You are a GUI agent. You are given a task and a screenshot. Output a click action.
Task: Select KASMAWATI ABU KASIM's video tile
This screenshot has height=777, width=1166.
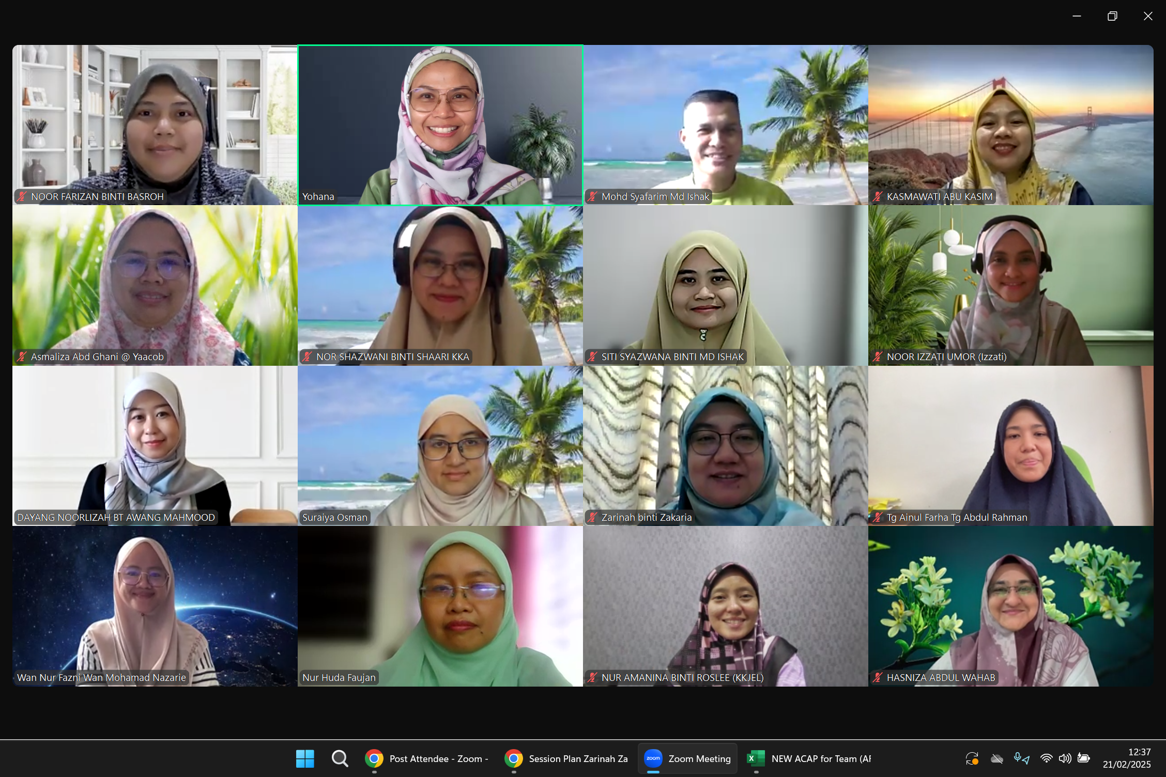[1011, 125]
